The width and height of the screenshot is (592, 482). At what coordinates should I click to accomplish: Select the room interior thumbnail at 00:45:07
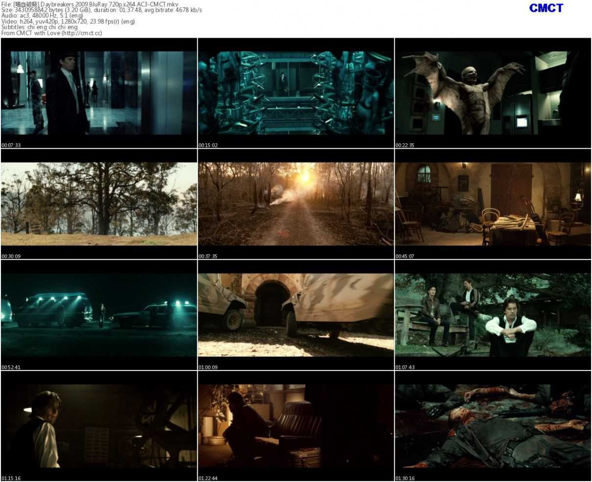pos(493,204)
